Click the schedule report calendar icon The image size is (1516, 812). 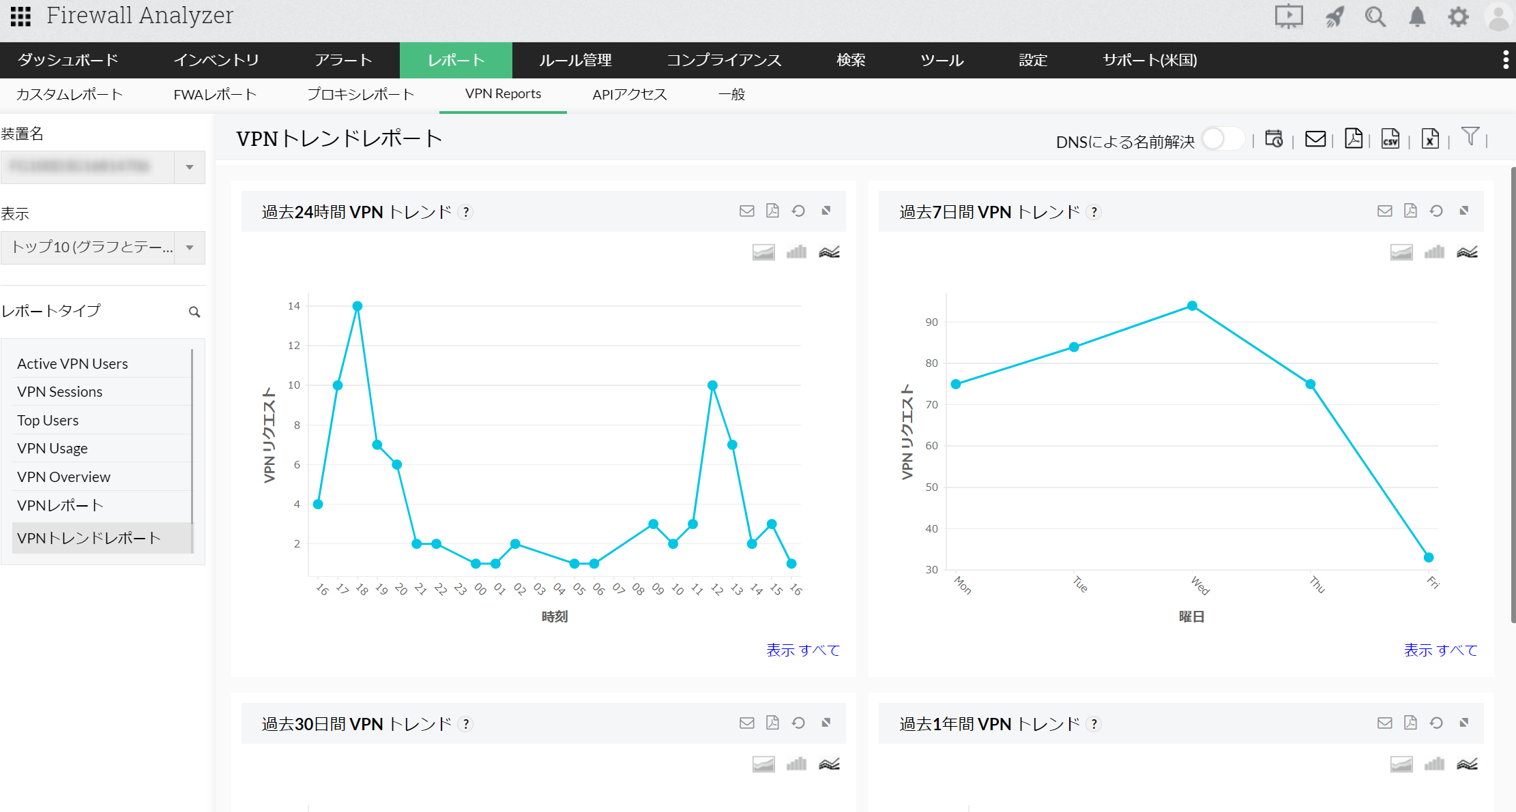click(x=1274, y=139)
